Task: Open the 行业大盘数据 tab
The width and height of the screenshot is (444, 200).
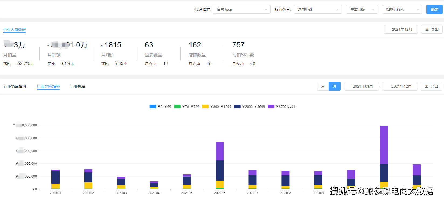Action: tap(14, 30)
